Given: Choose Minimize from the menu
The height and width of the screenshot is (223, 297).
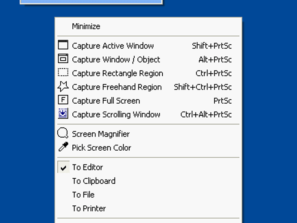Looking at the screenshot, I should click(x=86, y=26).
